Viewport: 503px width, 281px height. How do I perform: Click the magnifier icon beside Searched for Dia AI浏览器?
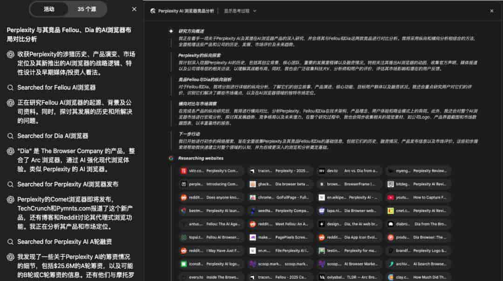(x=10, y=136)
